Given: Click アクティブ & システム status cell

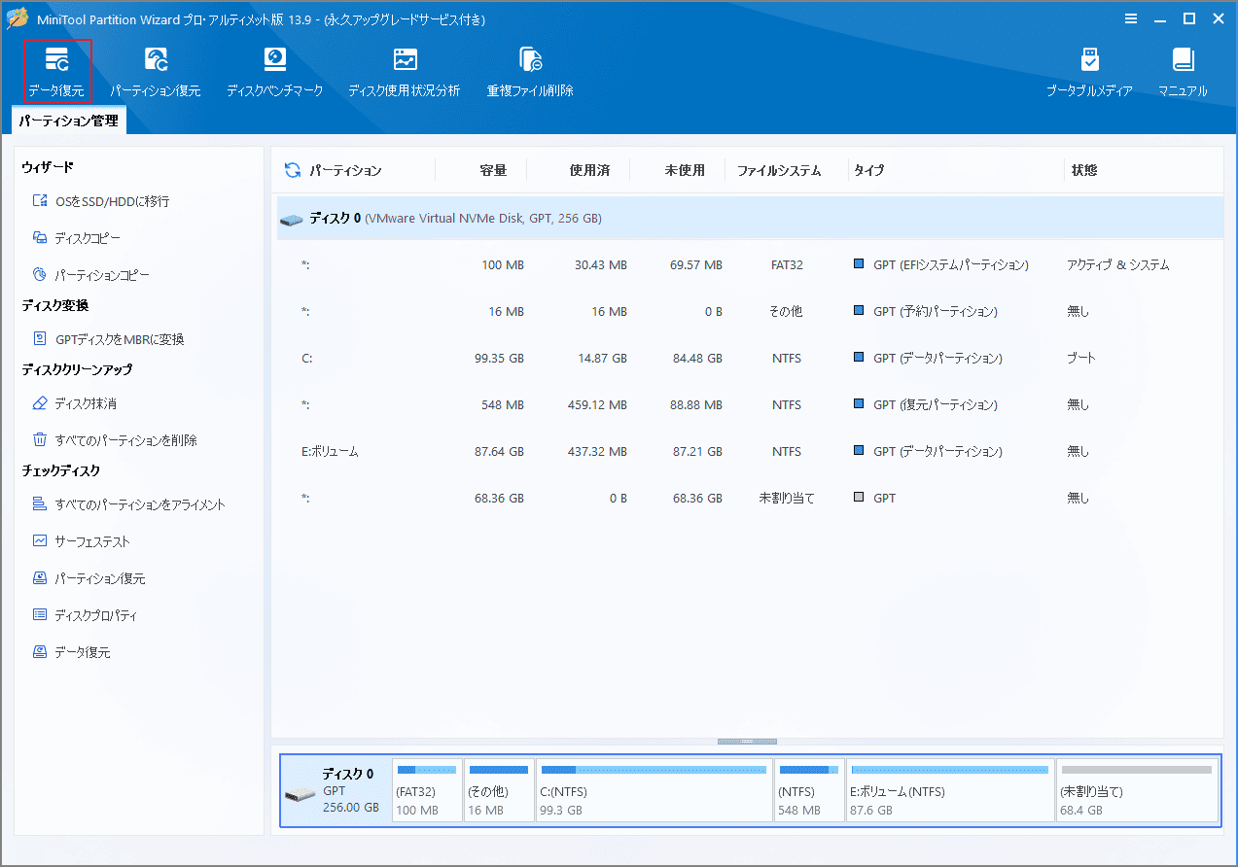Looking at the screenshot, I should [x=1117, y=264].
